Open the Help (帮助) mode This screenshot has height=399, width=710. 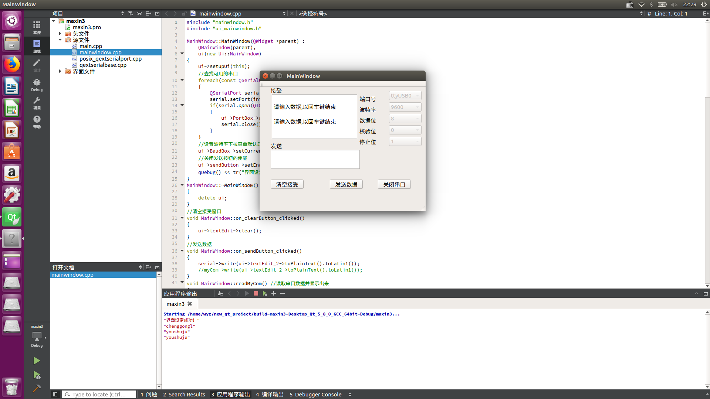click(37, 122)
